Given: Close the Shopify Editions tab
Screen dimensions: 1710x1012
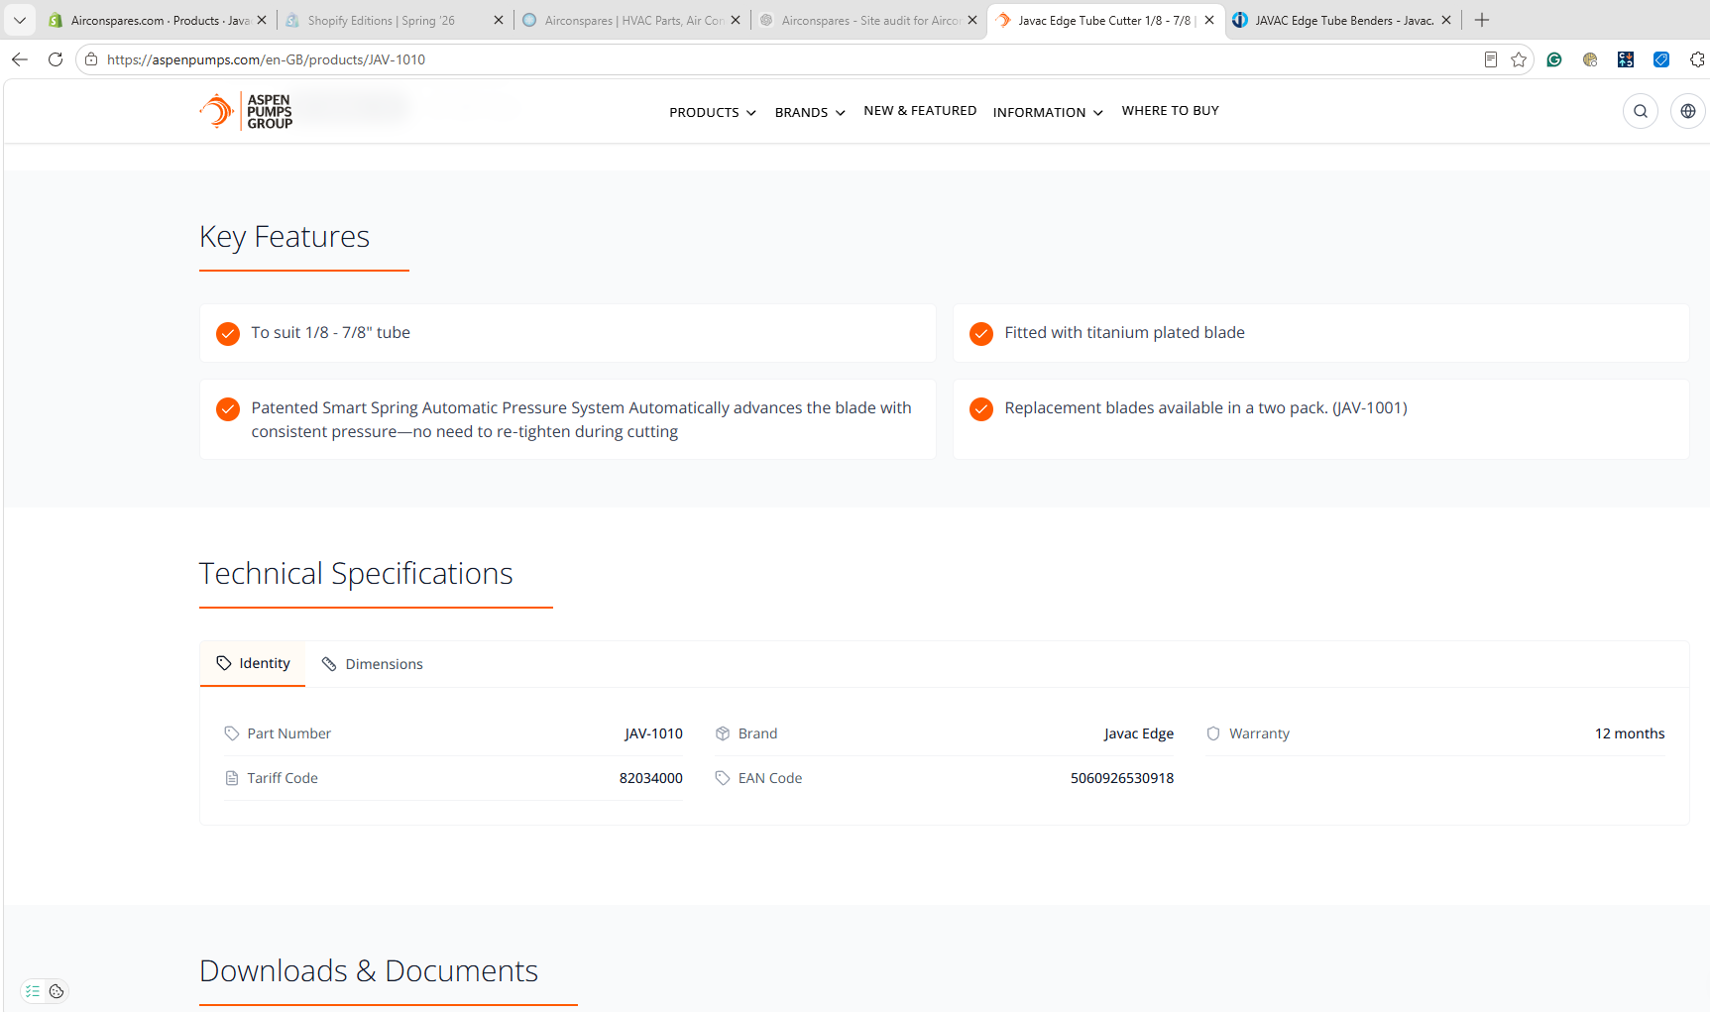Looking at the screenshot, I should point(499,20).
